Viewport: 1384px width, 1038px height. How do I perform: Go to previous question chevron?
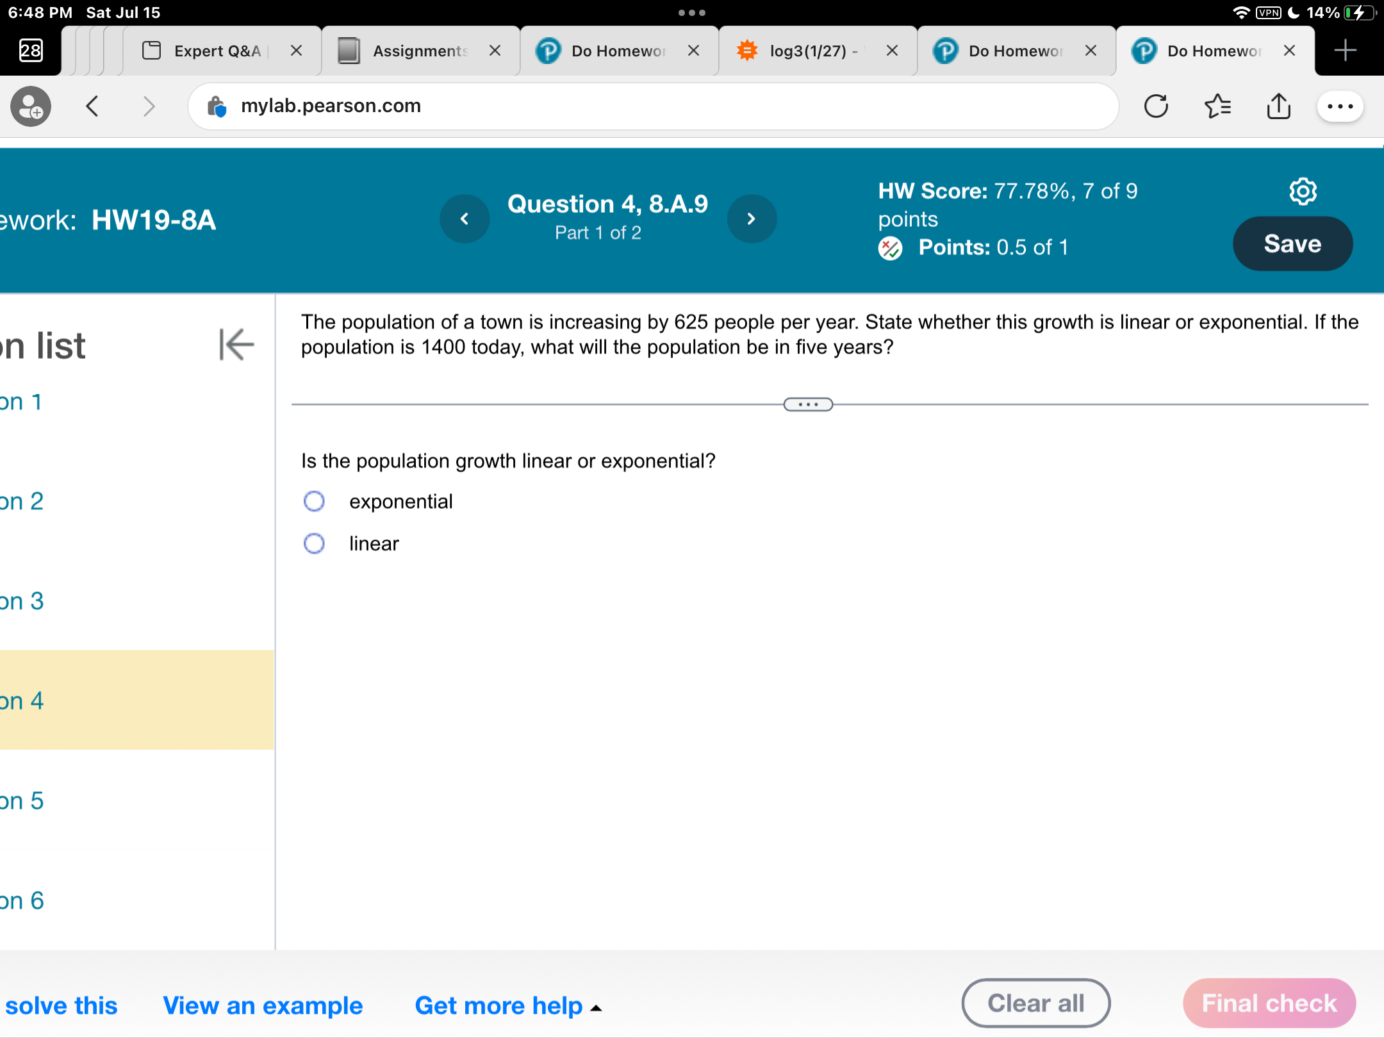pyautogui.click(x=465, y=219)
